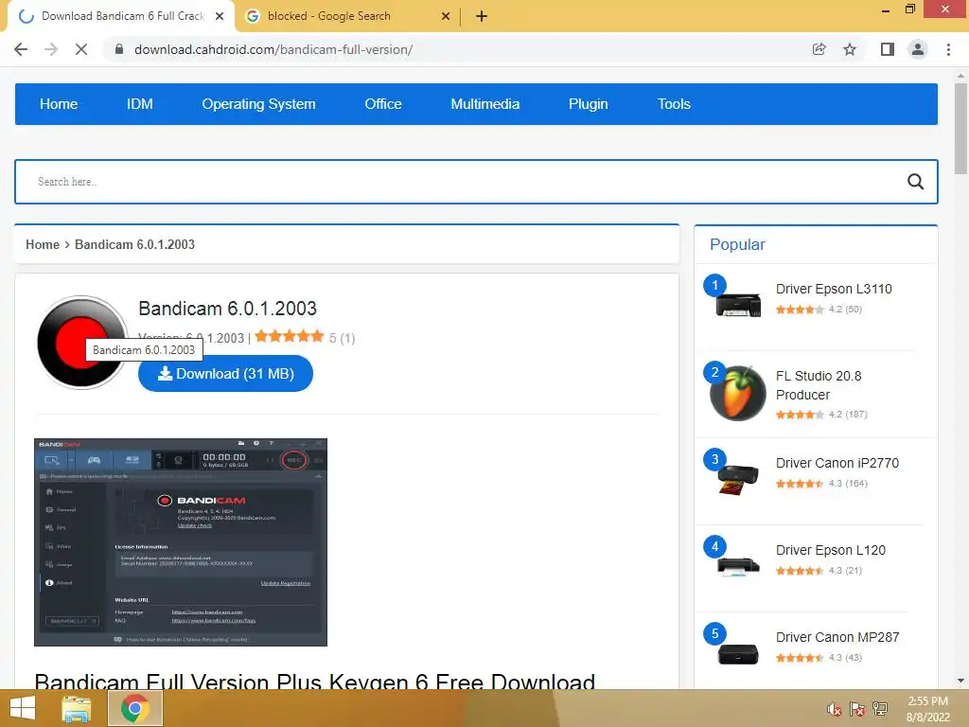
Task: Open the IDM menu item
Action: point(140,104)
